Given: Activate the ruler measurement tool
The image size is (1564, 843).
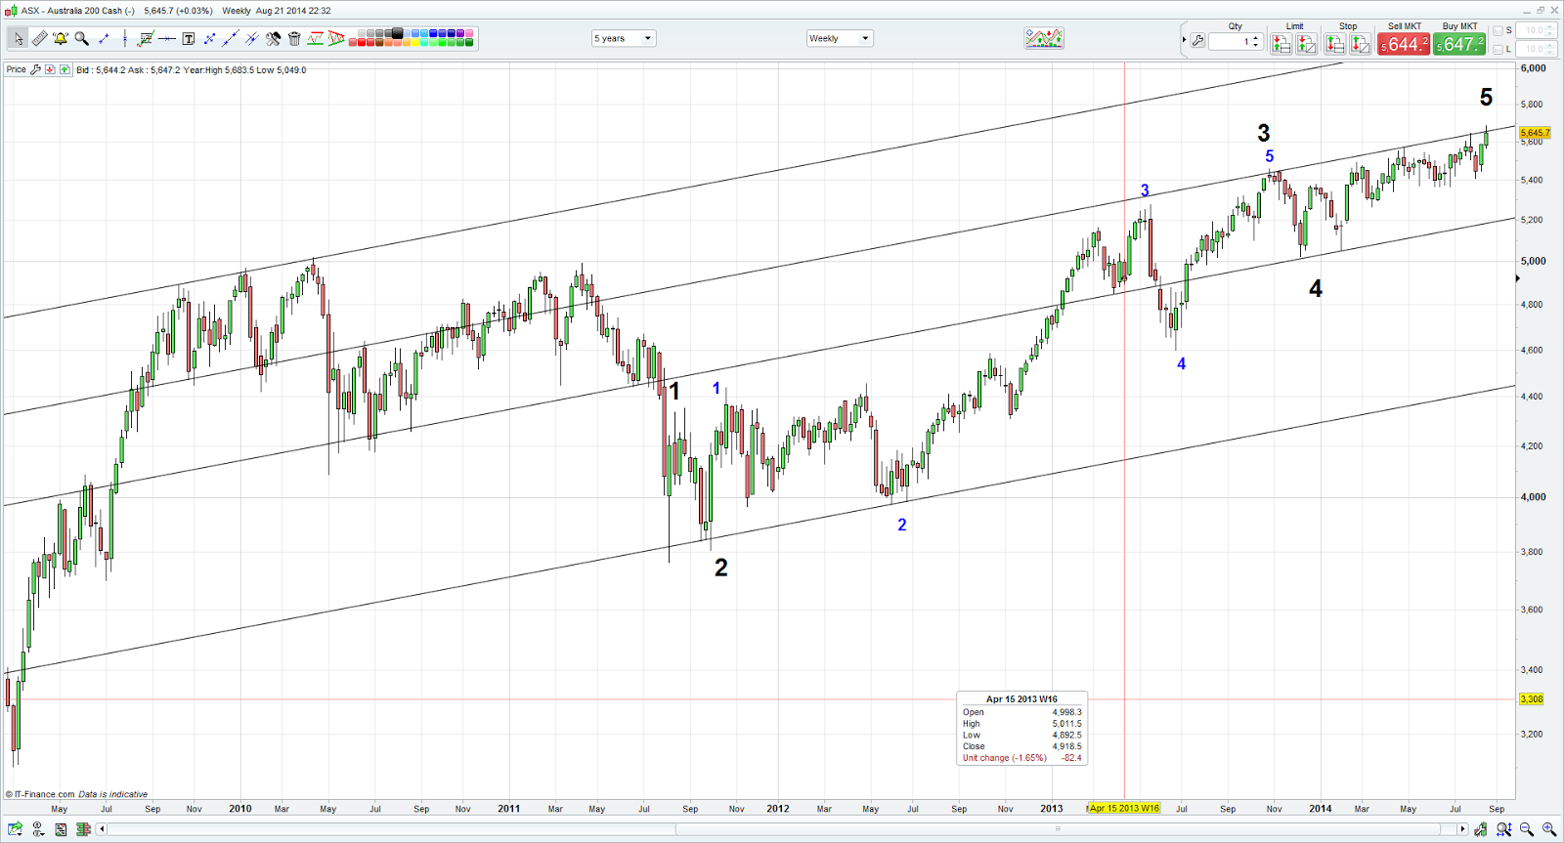Looking at the screenshot, I should click(x=39, y=39).
